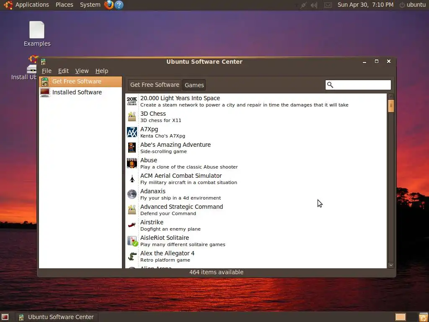Click the ACM Aerial Combat Simulator plane icon
429x322 pixels.
point(132,179)
